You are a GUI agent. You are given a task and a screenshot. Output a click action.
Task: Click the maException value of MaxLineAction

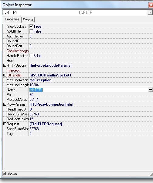40,80
